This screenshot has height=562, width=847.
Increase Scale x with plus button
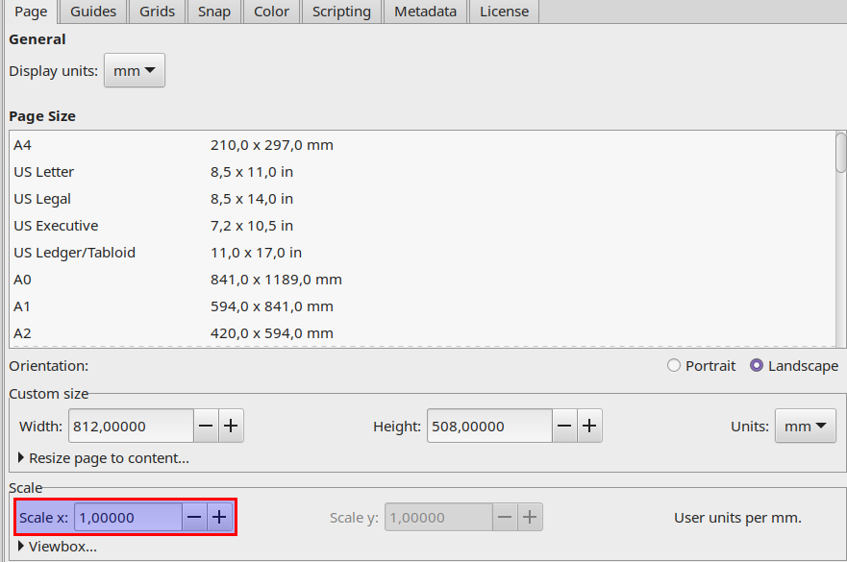(x=219, y=517)
